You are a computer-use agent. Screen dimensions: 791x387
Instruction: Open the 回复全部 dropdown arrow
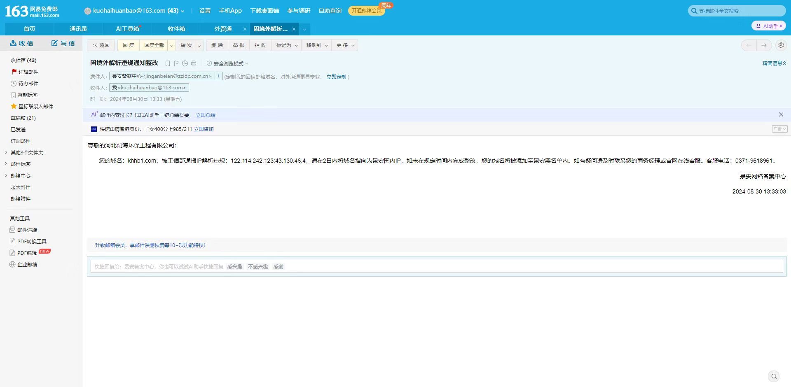(x=172, y=45)
